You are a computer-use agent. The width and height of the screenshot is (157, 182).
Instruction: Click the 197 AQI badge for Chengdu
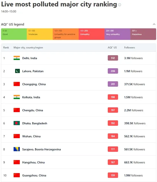tap(113, 110)
